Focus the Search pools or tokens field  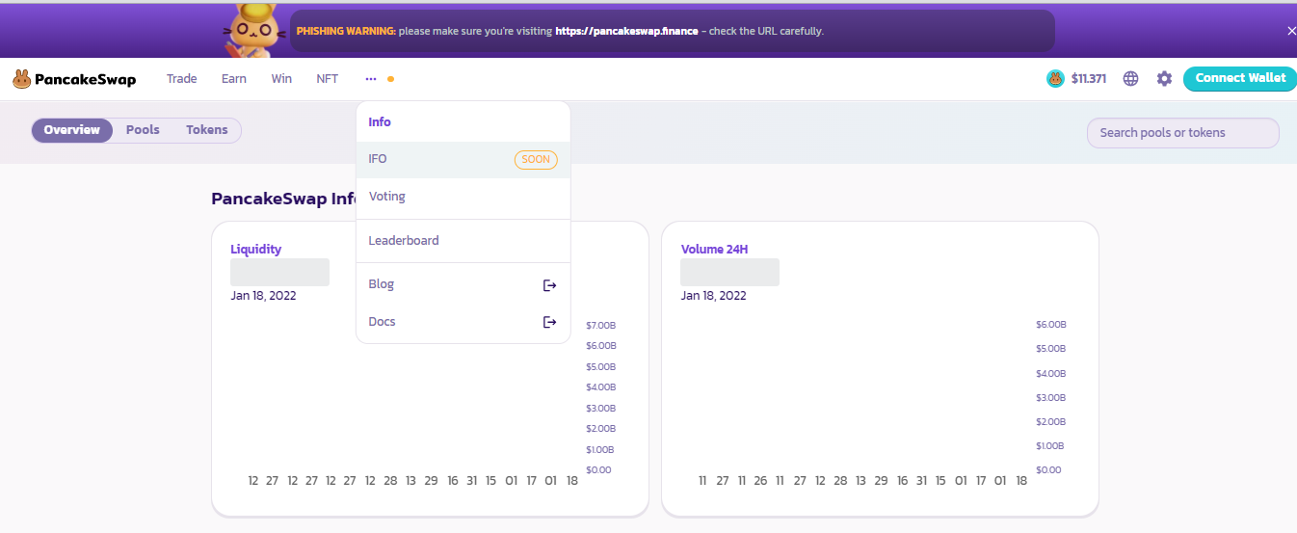click(x=1183, y=133)
